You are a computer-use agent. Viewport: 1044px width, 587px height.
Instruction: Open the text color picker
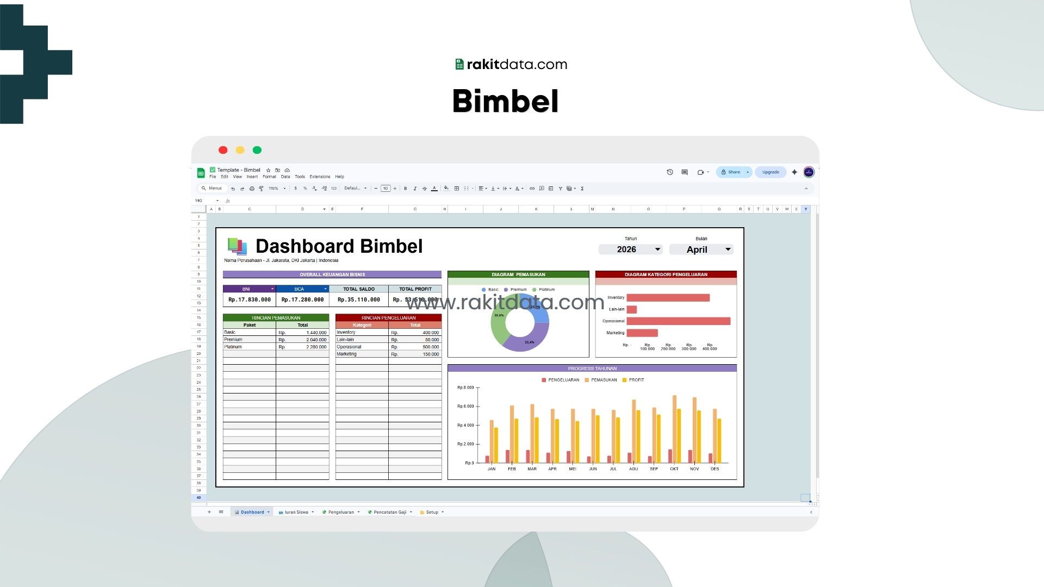434,188
